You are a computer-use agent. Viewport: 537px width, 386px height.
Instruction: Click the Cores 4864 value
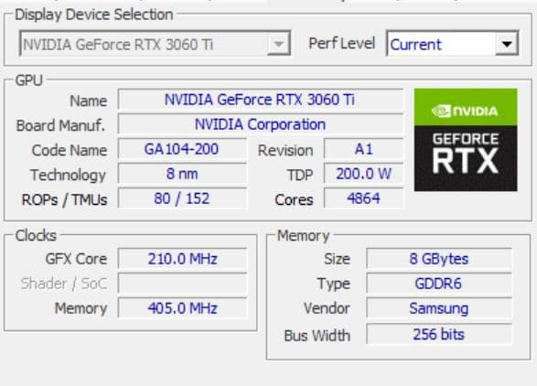click(x=363, y=198)
